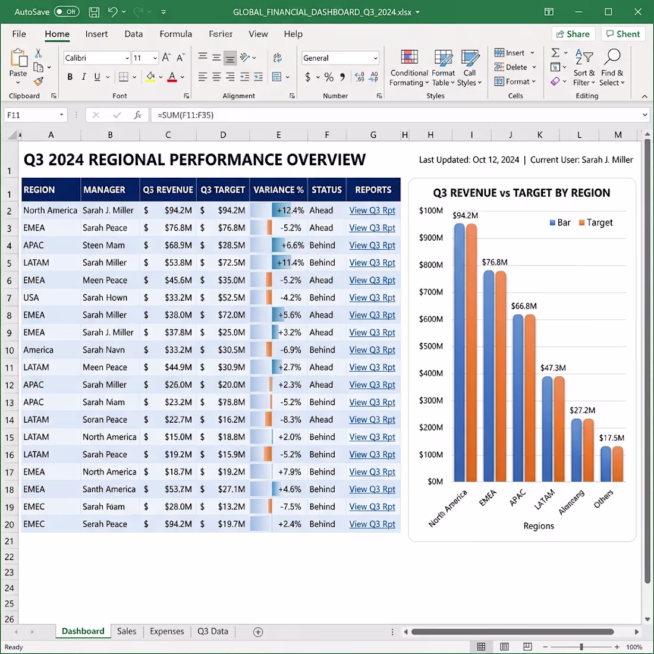Click the Comma Style icon
The width and height of the screenshot is (654, 654).
point(342,77)
